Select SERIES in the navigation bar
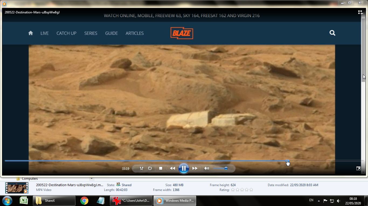 [x=91, y=33]
